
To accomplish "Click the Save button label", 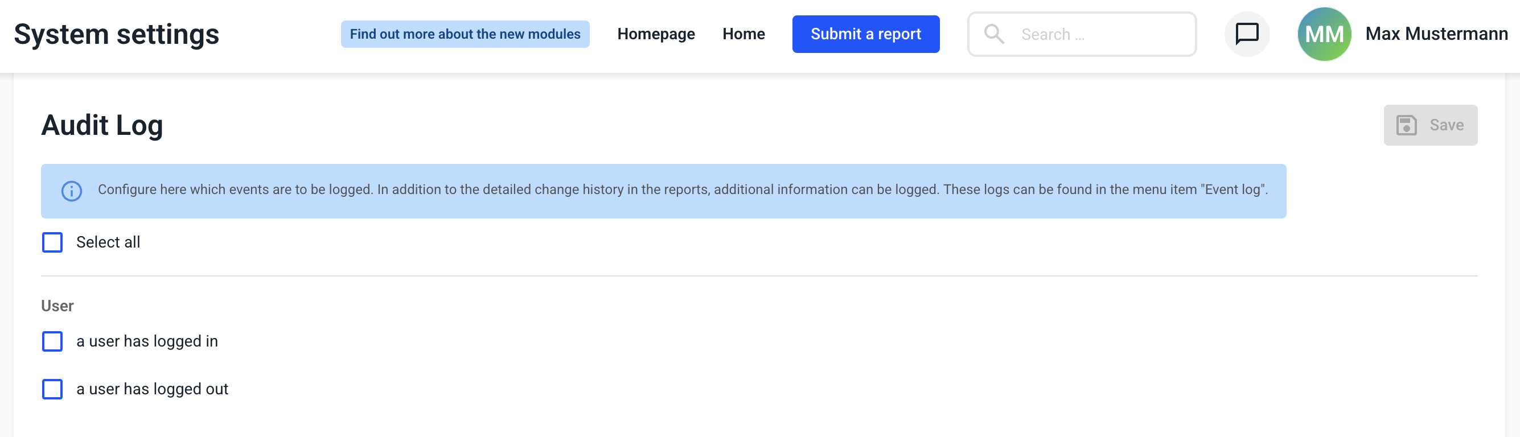I will pos(1446,125).
